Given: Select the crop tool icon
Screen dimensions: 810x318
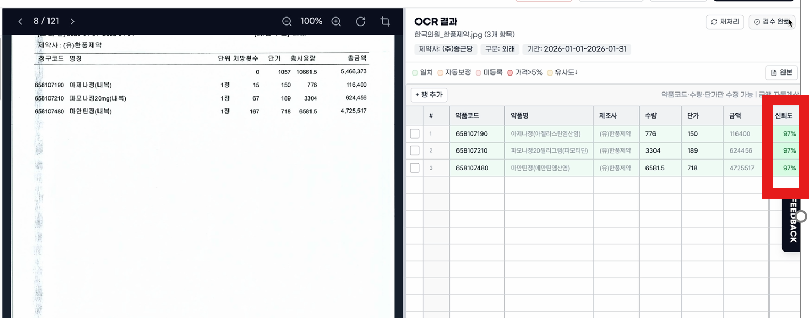Looking at the screenshot, I should (385, 22).
